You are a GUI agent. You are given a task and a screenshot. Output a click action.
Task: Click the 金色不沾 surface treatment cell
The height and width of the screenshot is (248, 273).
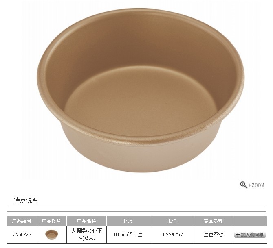(x=213, y=235)
